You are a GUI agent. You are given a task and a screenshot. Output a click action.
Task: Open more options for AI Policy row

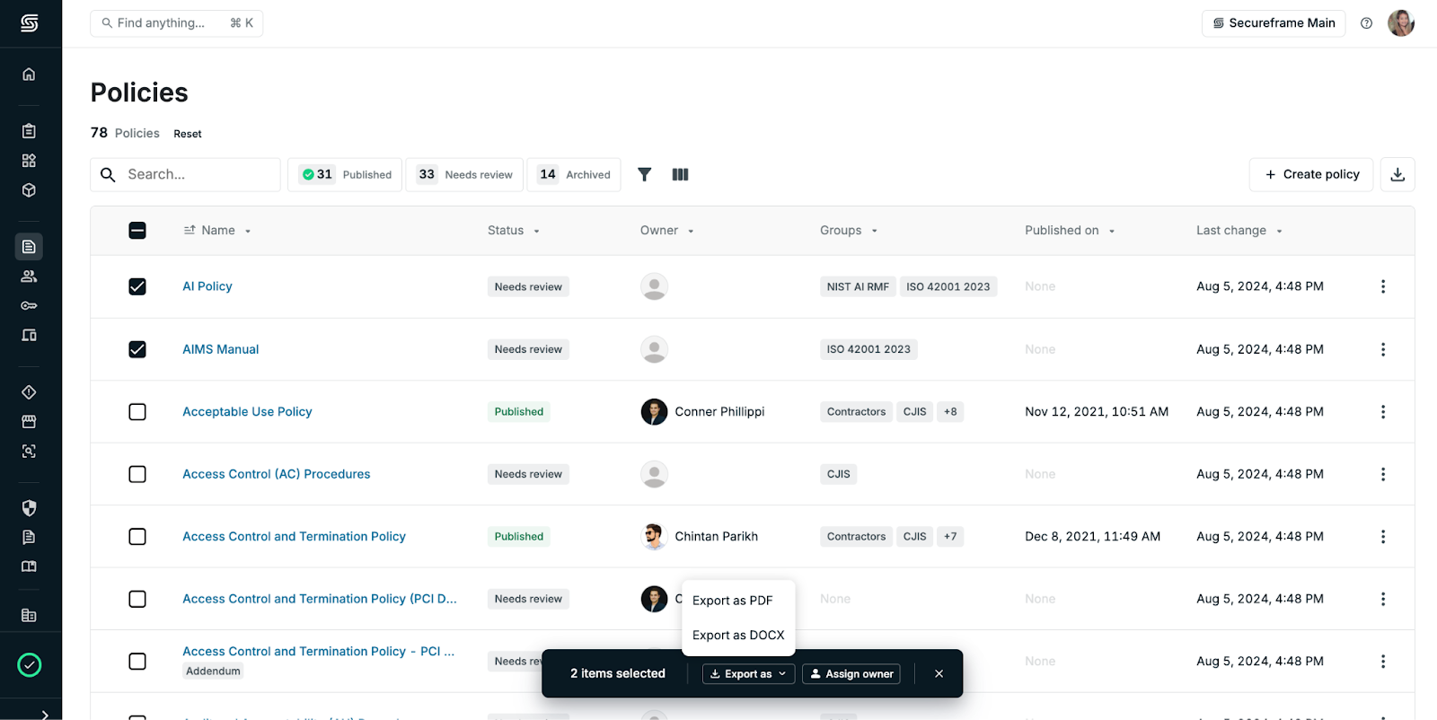(1383, 286)
